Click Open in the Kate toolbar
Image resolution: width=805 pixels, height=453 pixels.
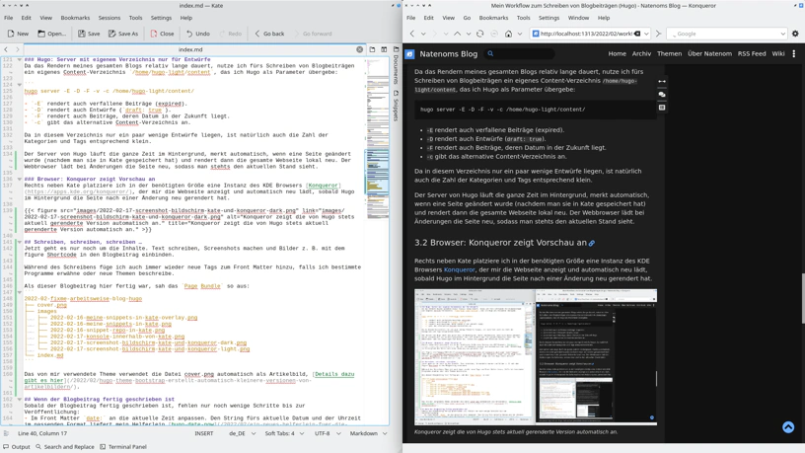coord(52,34)
